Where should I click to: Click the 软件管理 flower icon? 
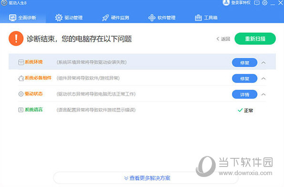[152, 18]
